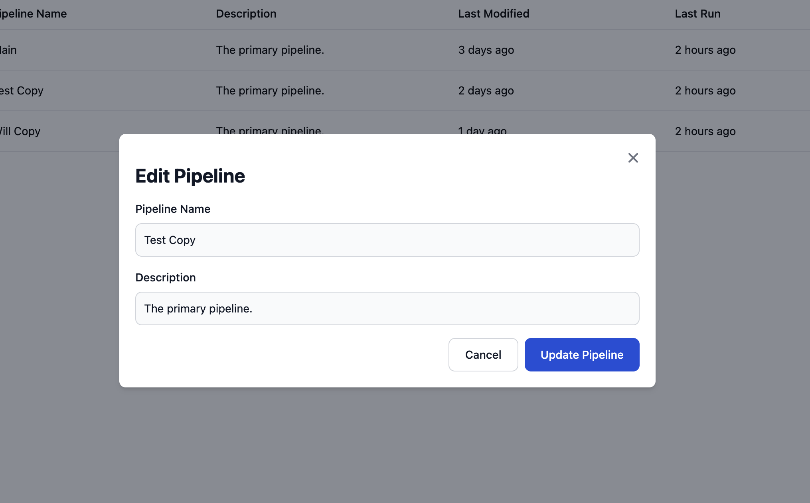Screen dimensions: 810x503
Task: Close the Edit Pipeline dialog with the X
Action: click(x=633, y=158)
